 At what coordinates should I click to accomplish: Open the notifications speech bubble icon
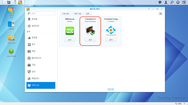pos(160,2)
